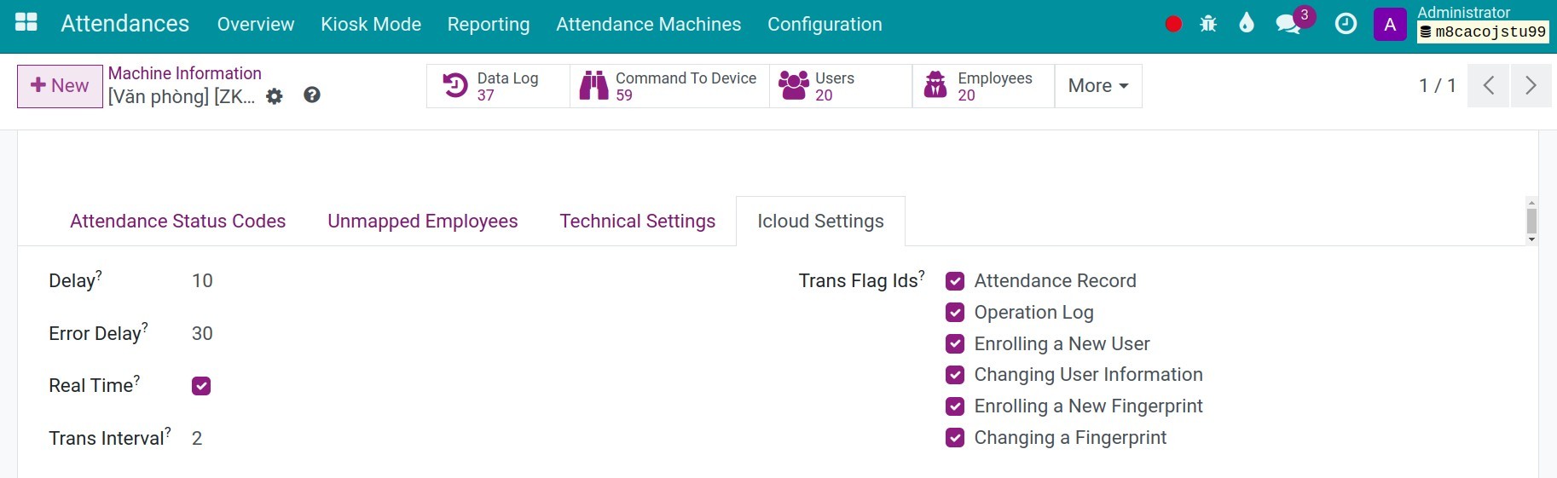Click the tab bar scrollbar thumb
Viewport: 1557px width, 478px height.
[1531, 221]
